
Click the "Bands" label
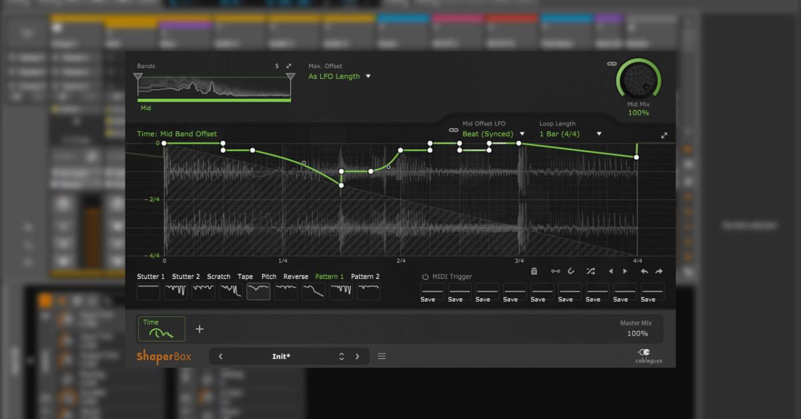point(146,66)
